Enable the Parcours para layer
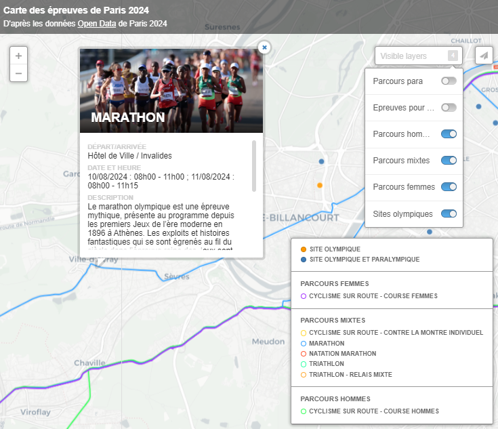The image size is (498, 429). pyautogui.click(x=449, y=81)
